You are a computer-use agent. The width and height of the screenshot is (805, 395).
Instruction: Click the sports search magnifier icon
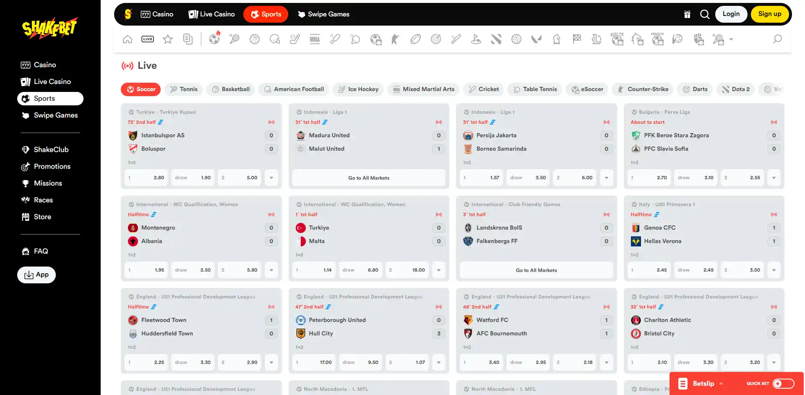coord(777,39)
